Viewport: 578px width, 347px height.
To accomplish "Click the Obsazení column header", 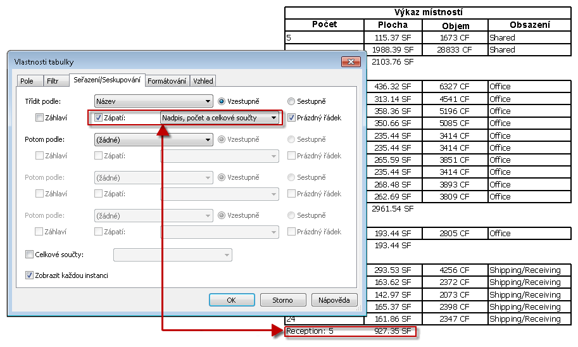I will click(x=530, y=25).
